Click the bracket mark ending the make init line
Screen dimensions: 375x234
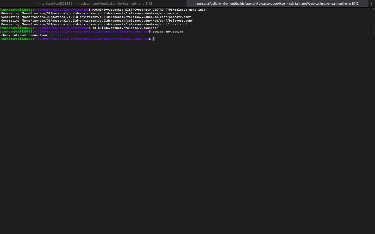(373, 10)
